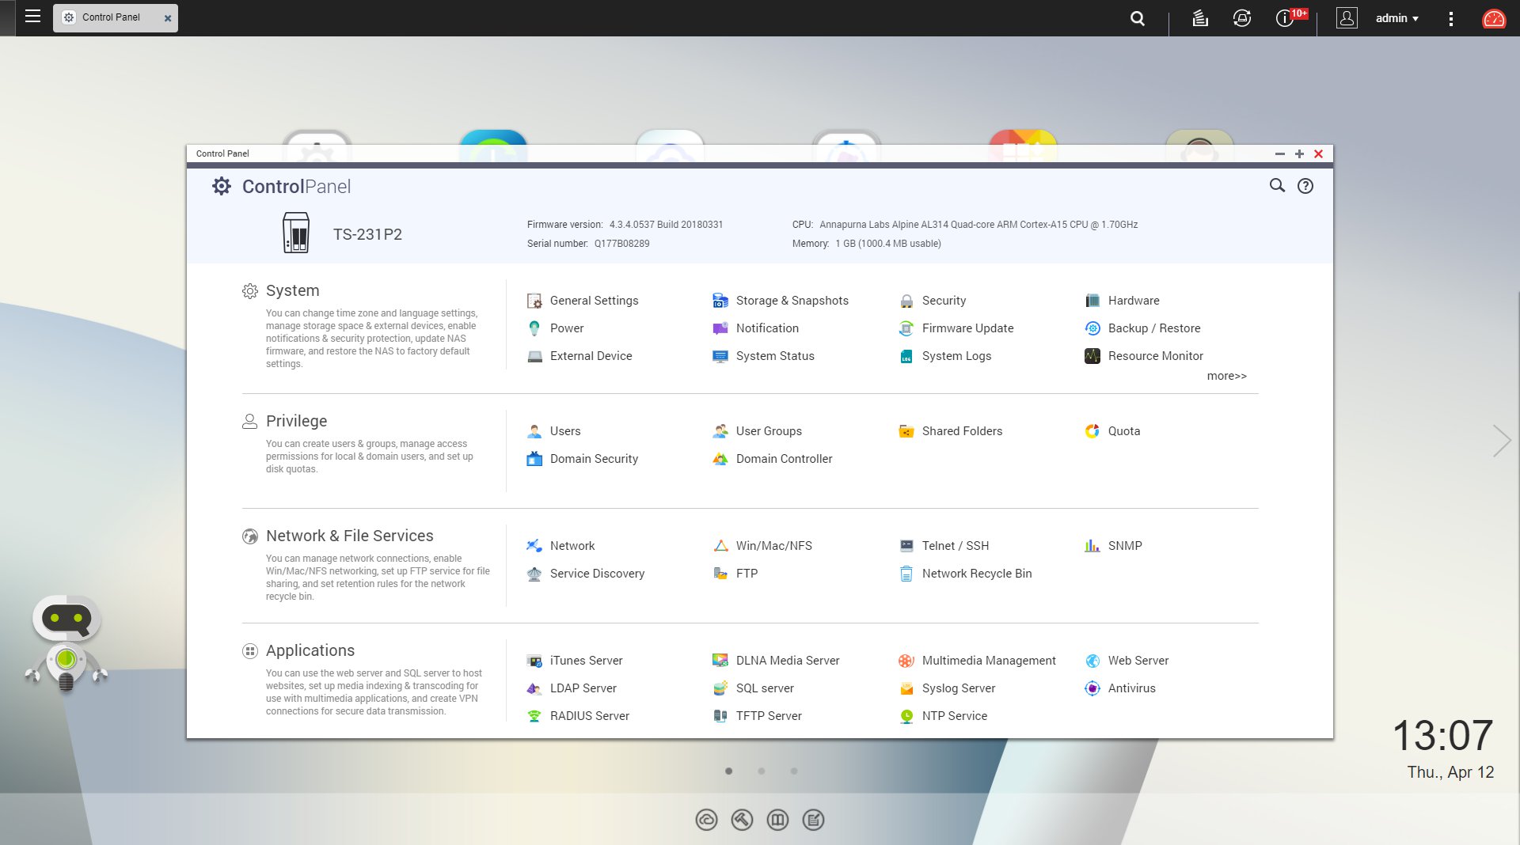Viewport: 1520px width, 845px height.
Task: Open Background Tasks icon in top bar
Action: click(1200, 18)
